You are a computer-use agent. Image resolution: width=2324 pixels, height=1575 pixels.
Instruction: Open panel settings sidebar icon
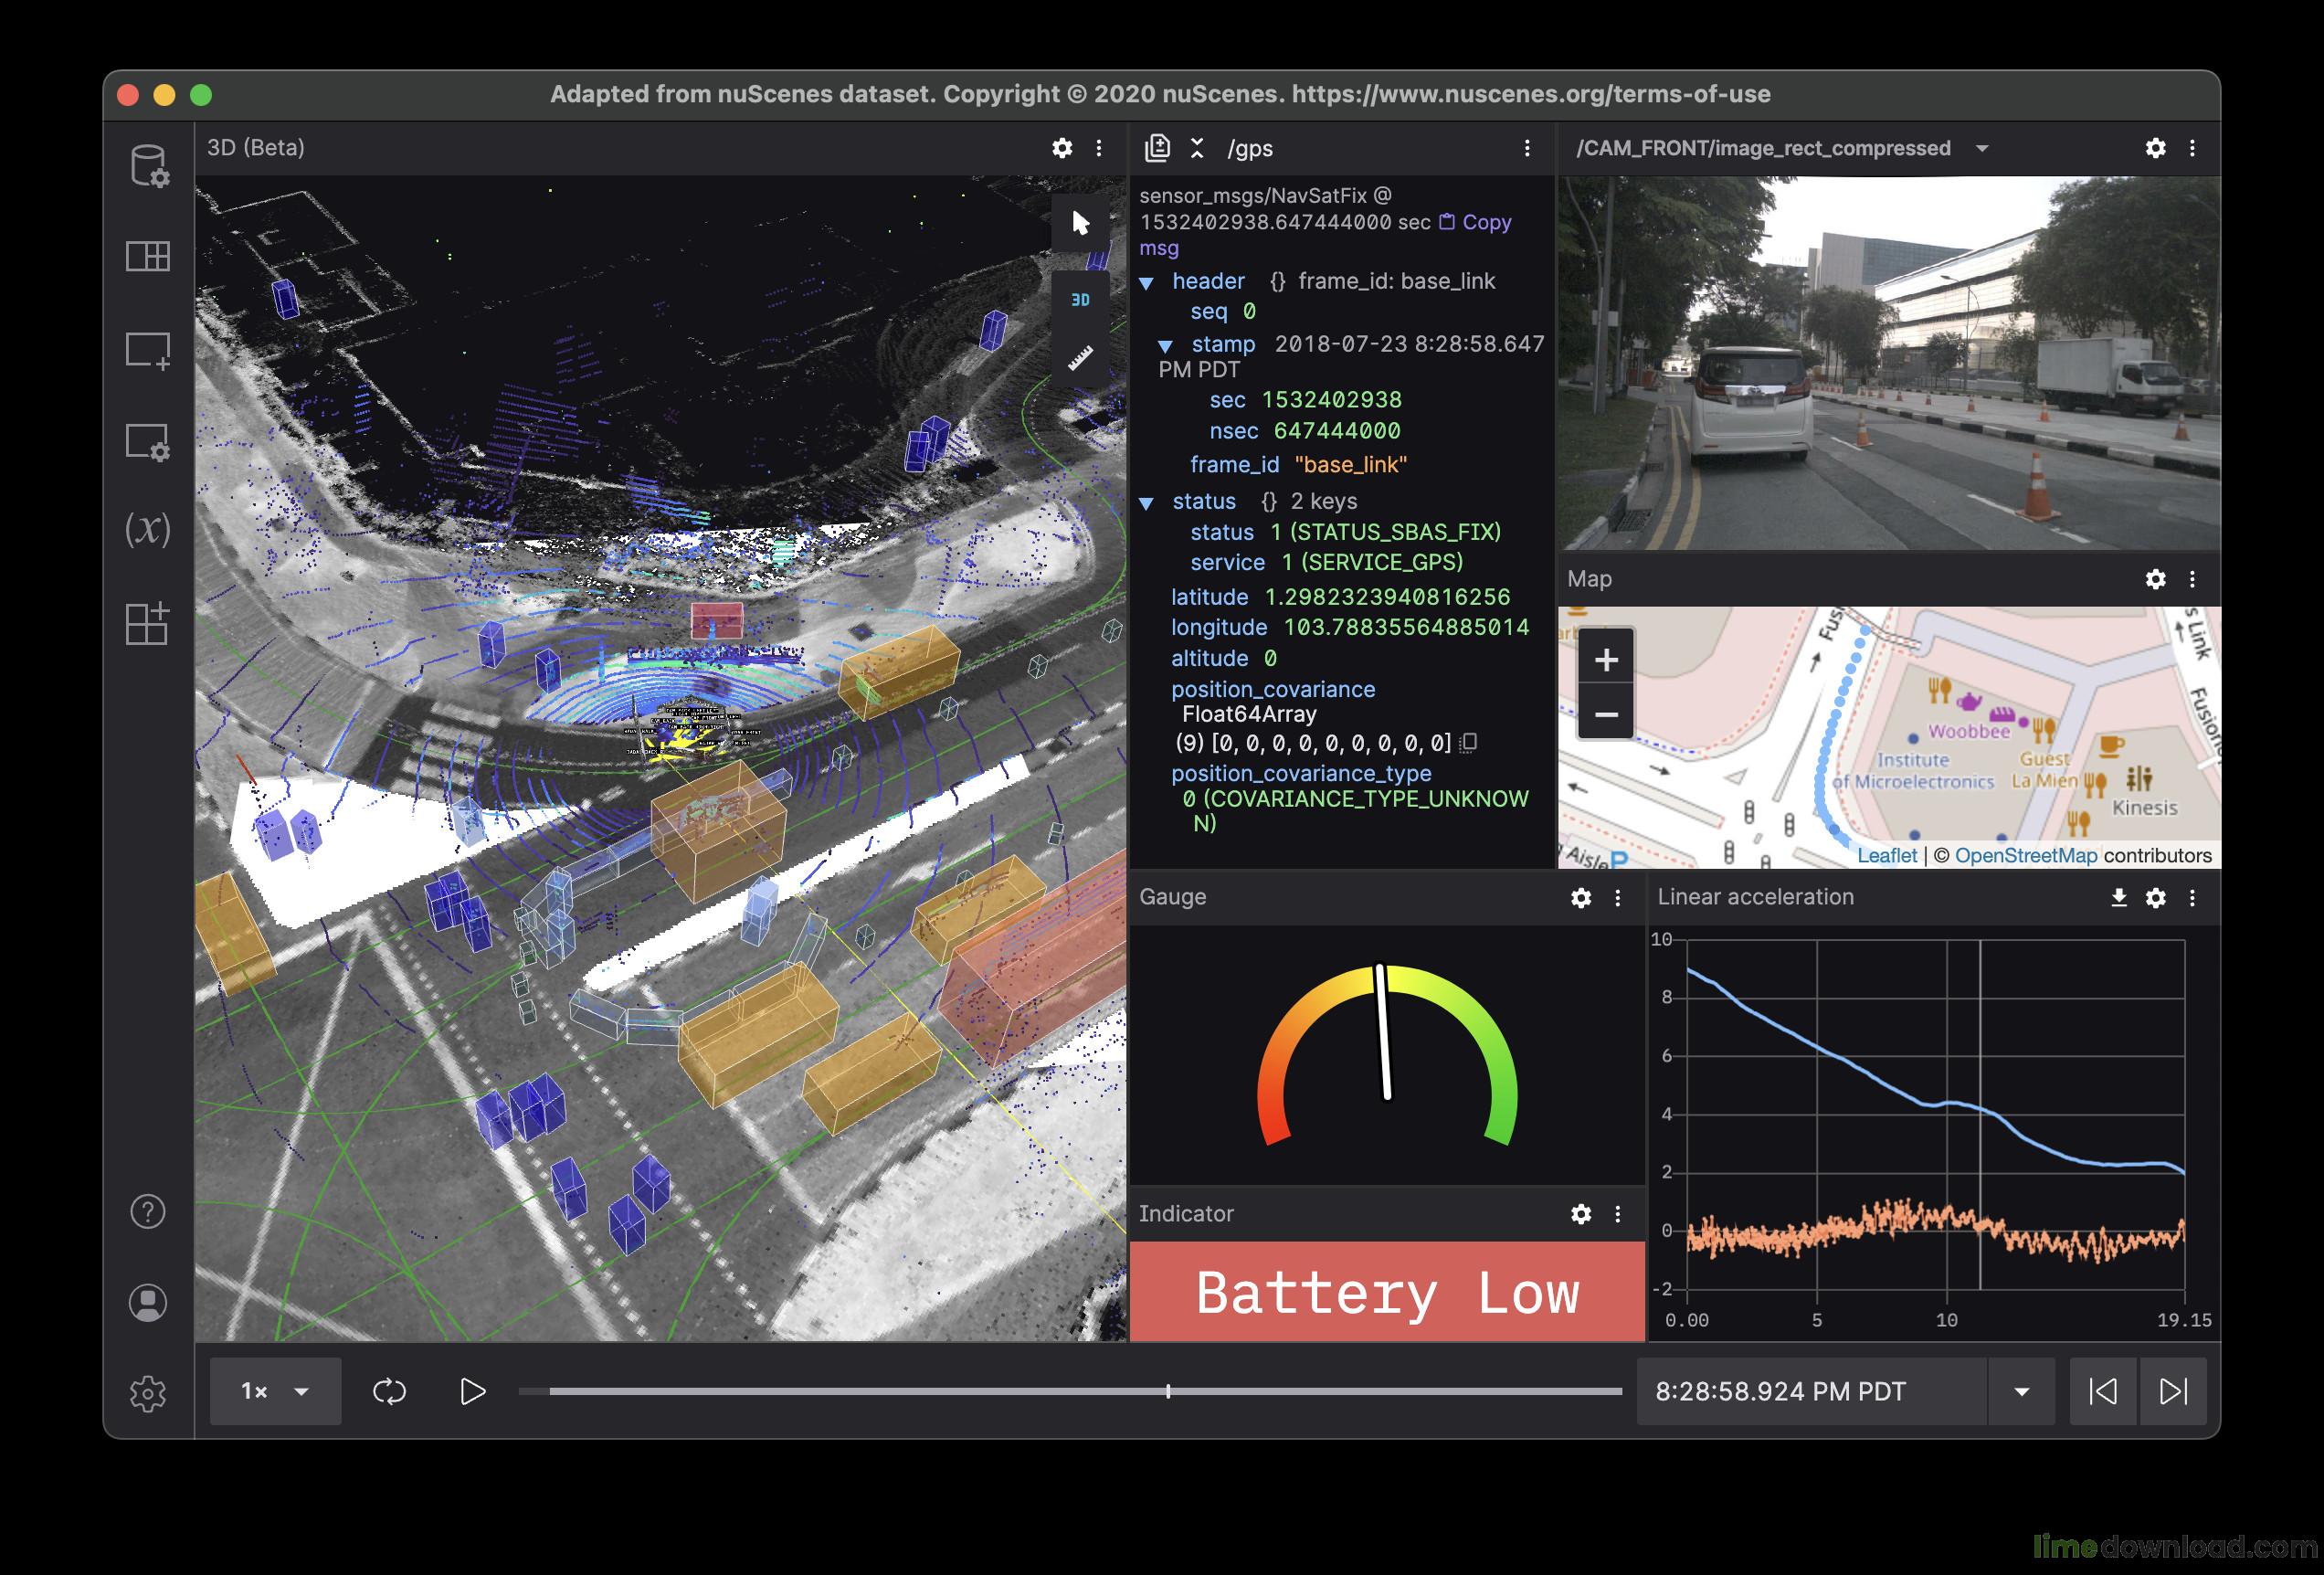[x=148, y=442]
